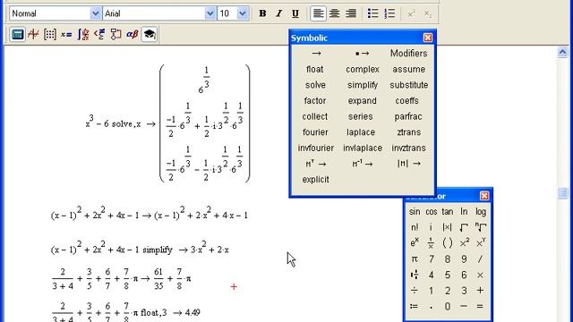Image resolution: width=573 pixels, height=322 pixels.
Task: Apply superscript formatting
Action: pyautogui.click(x=411, y=13)
